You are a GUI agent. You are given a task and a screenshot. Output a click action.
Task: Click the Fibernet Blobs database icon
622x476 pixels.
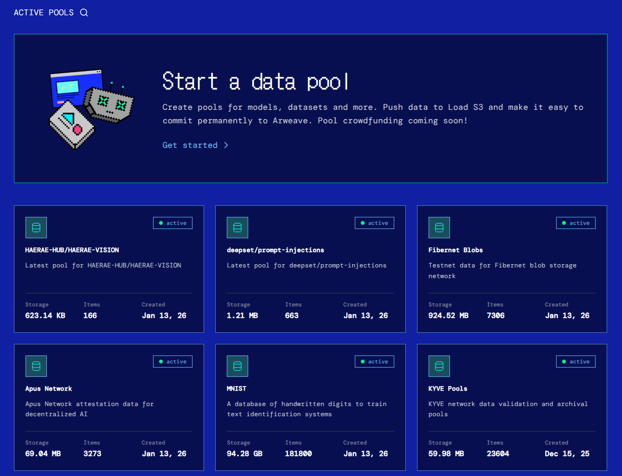pos(439,228)
